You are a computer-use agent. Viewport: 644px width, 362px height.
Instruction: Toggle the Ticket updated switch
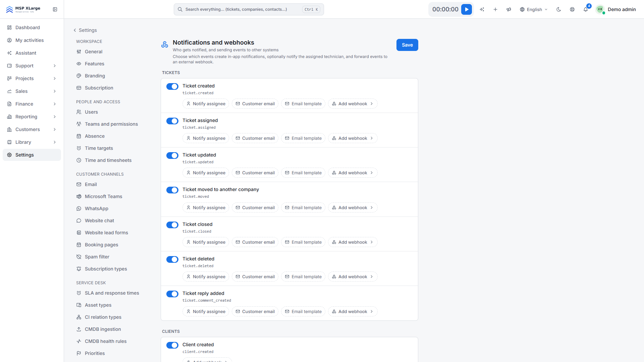pos(172,156)
